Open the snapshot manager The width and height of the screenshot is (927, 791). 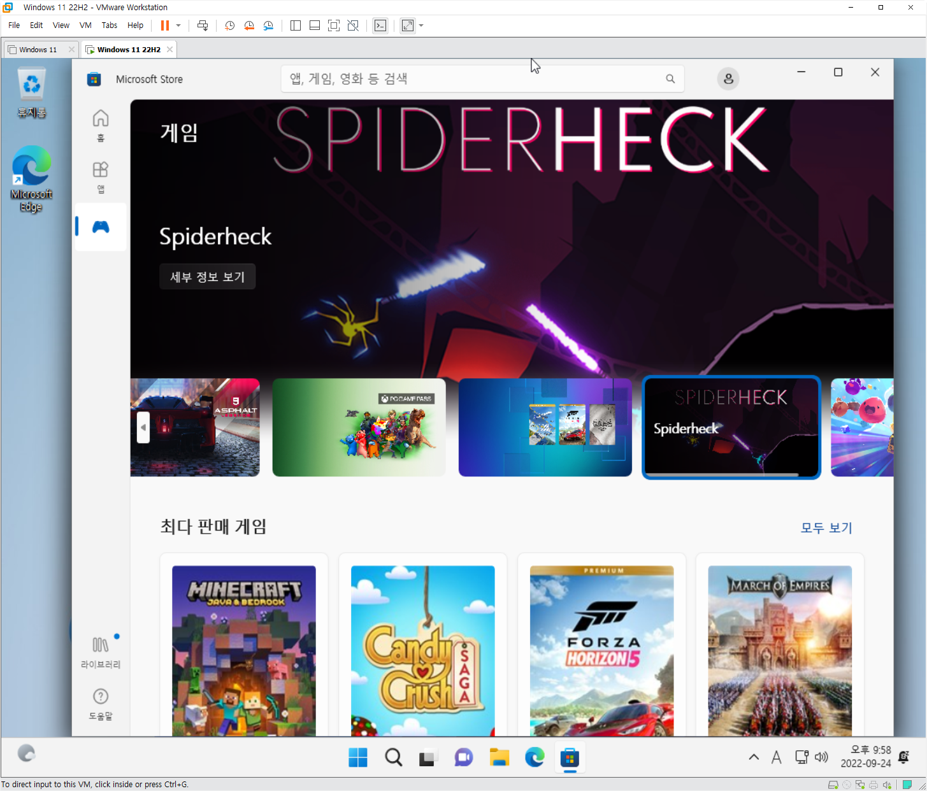coord(268,25)
